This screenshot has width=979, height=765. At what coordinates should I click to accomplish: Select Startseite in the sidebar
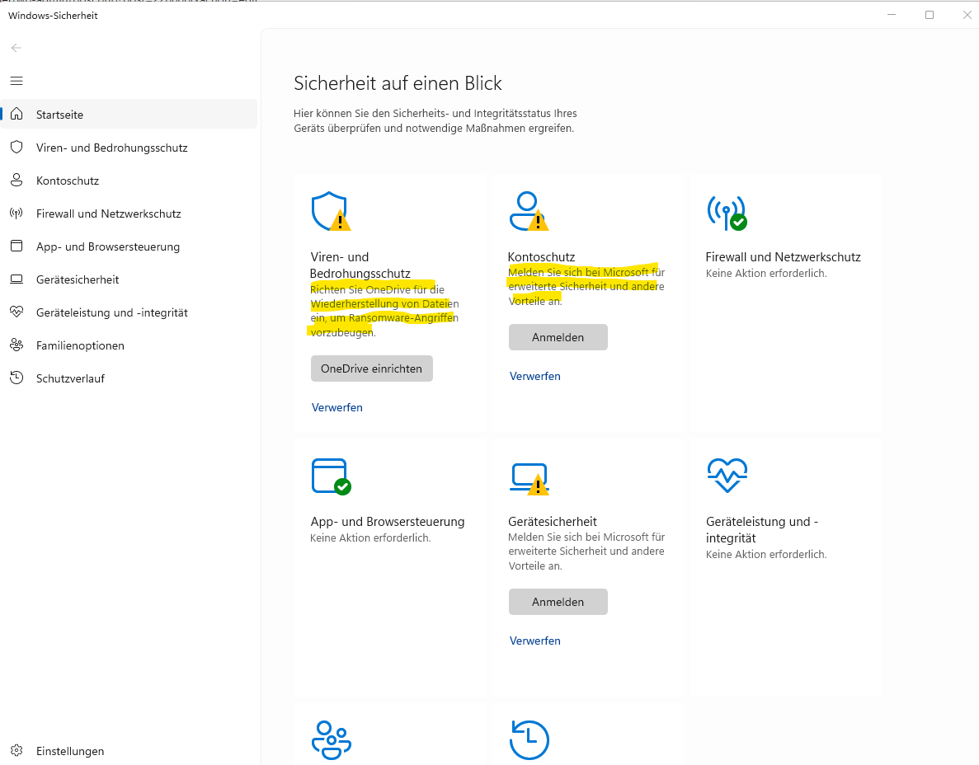(59, 115)
